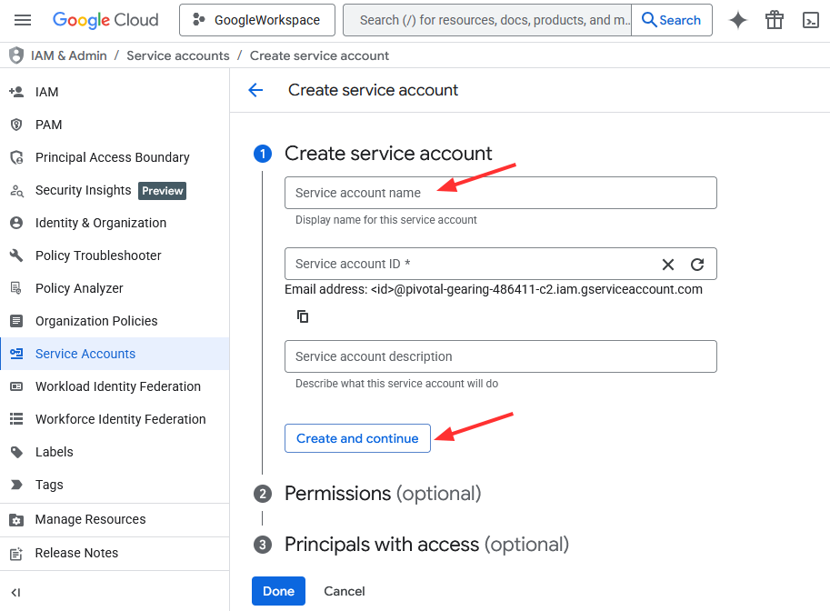
Task: Click the Gemini sparkle icon
Action: click(x=738, y=20)
